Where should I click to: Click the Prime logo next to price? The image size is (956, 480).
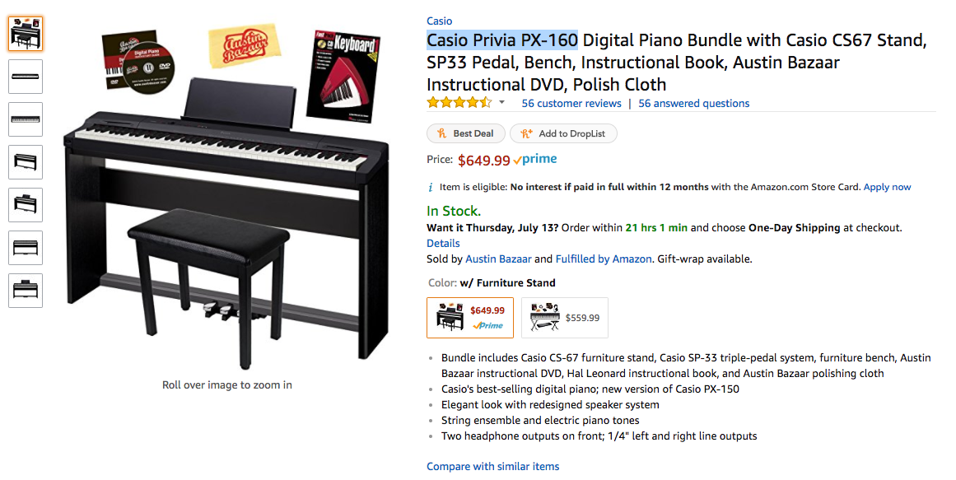(535, 160)
